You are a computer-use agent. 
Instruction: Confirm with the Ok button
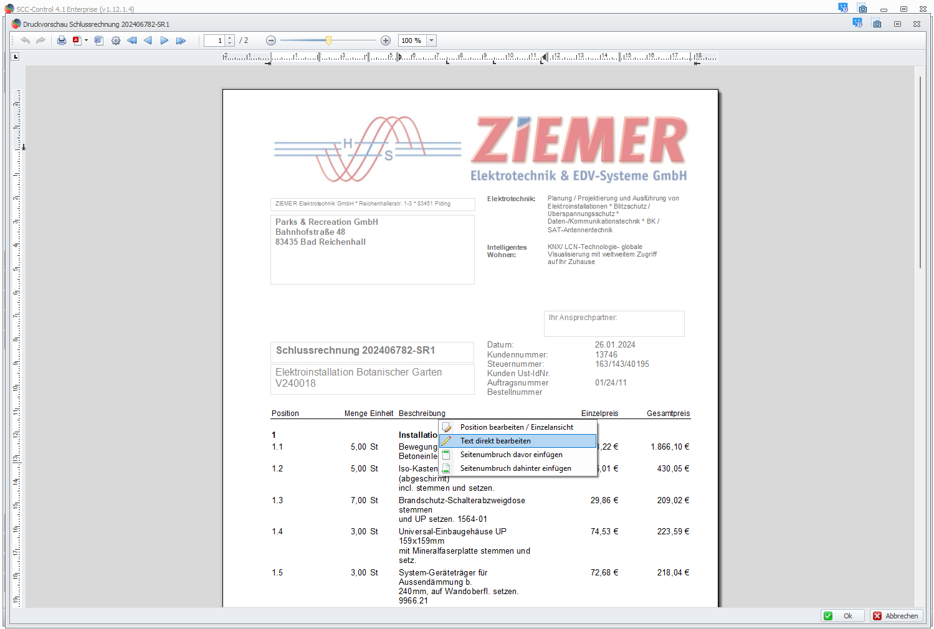tap(842, 616)
